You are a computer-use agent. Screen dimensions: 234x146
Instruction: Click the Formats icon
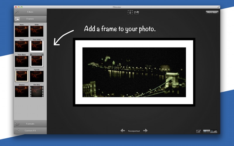[17, 124]
